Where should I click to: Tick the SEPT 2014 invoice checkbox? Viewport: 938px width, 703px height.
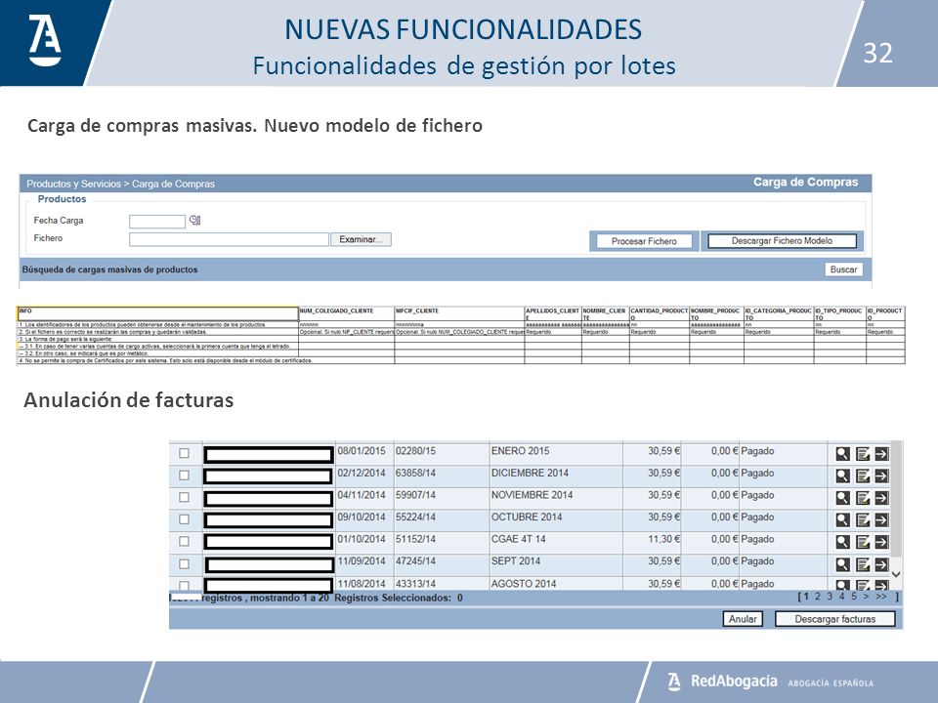pyautogui.click(x=185, y=563)
